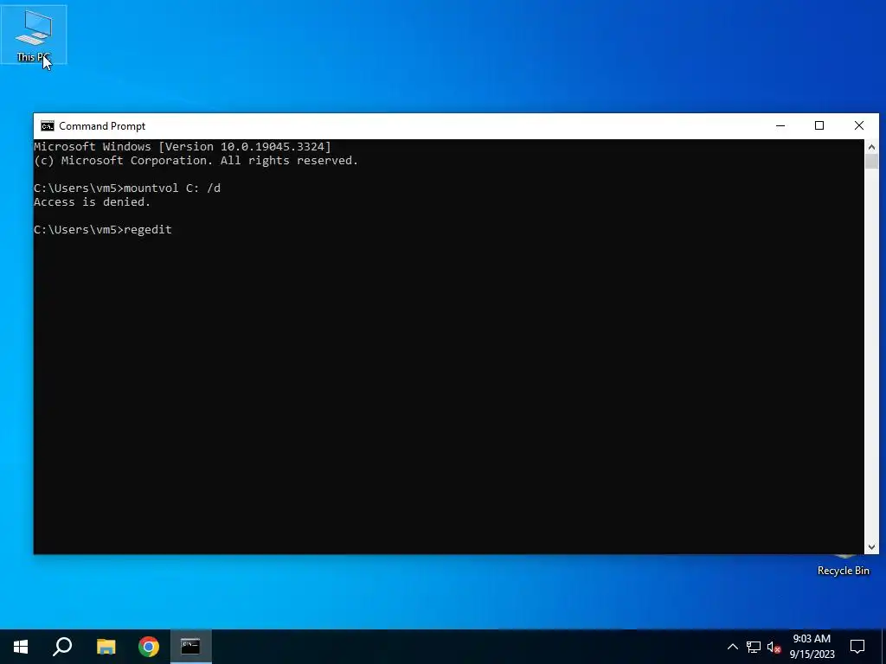Open the Windows Start menu
Viewport: 886px width, 664px height.
coord(21,647)
